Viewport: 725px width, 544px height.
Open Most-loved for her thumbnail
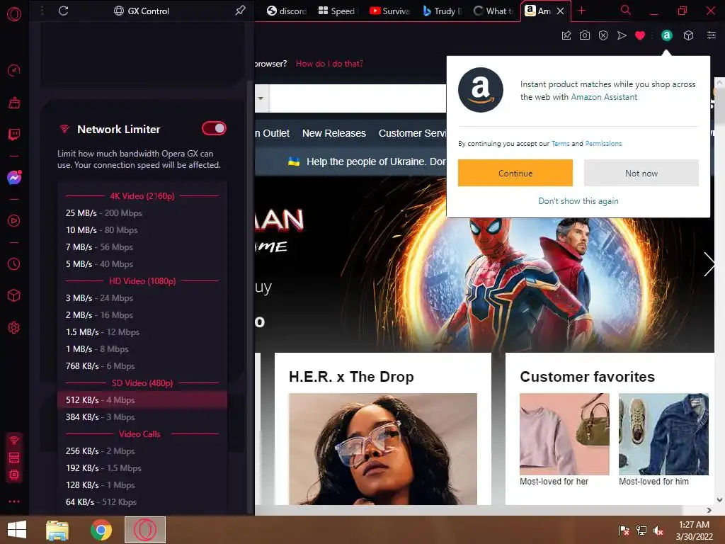pos(564,434)
